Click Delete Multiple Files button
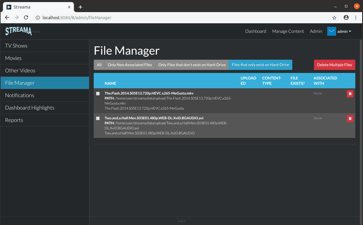This screenshot has height=225, width=363. [x=334, y=65]
